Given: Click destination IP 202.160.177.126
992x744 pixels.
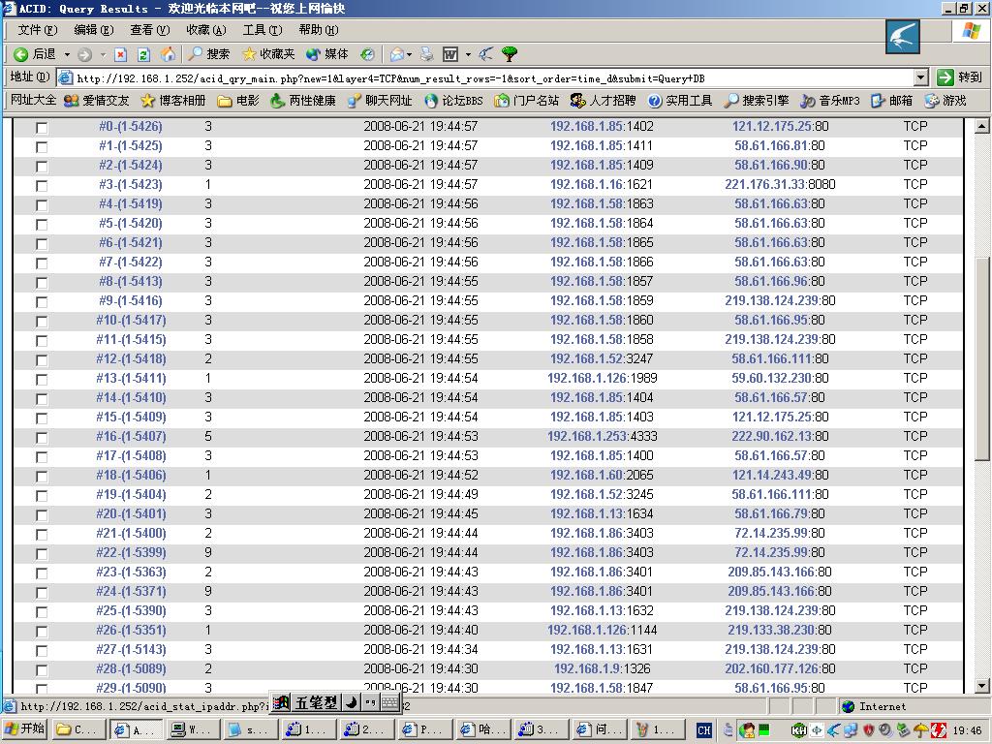Looking at the screenshot, I should pyautogui.click(x=772, y=668).
